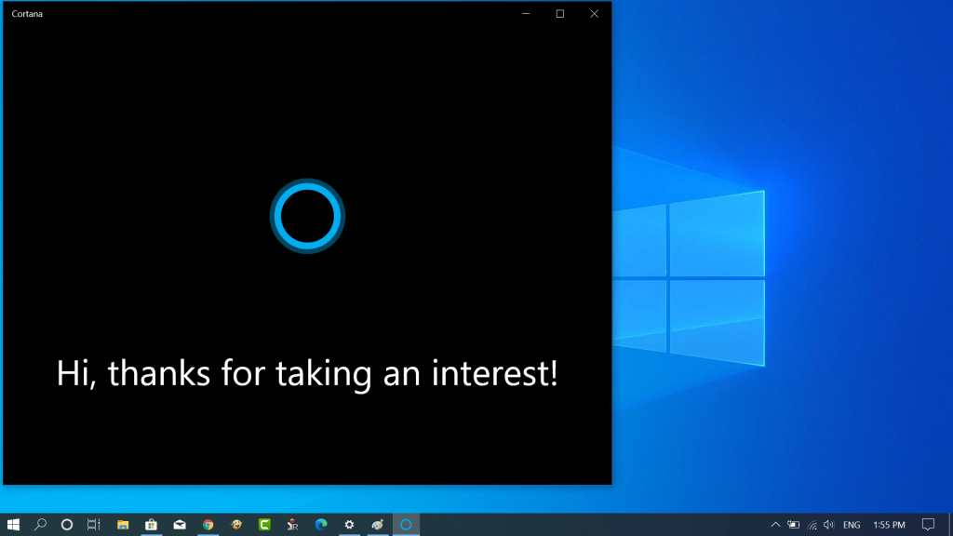
Task: Open the Mail app on taskbar
Action: 180,525
